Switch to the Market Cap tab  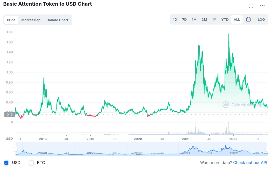pos(31,20)
